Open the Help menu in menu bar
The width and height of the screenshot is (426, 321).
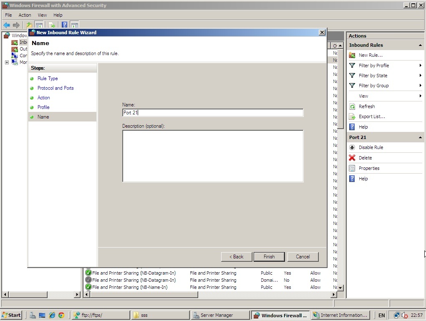coord(58,15)
